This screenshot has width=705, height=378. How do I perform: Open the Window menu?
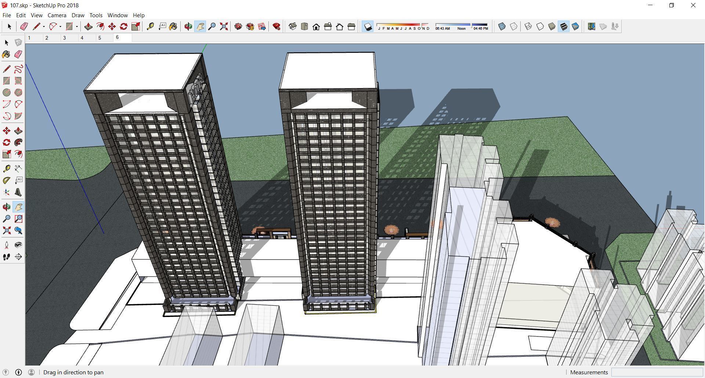click(x=117, y=15)
